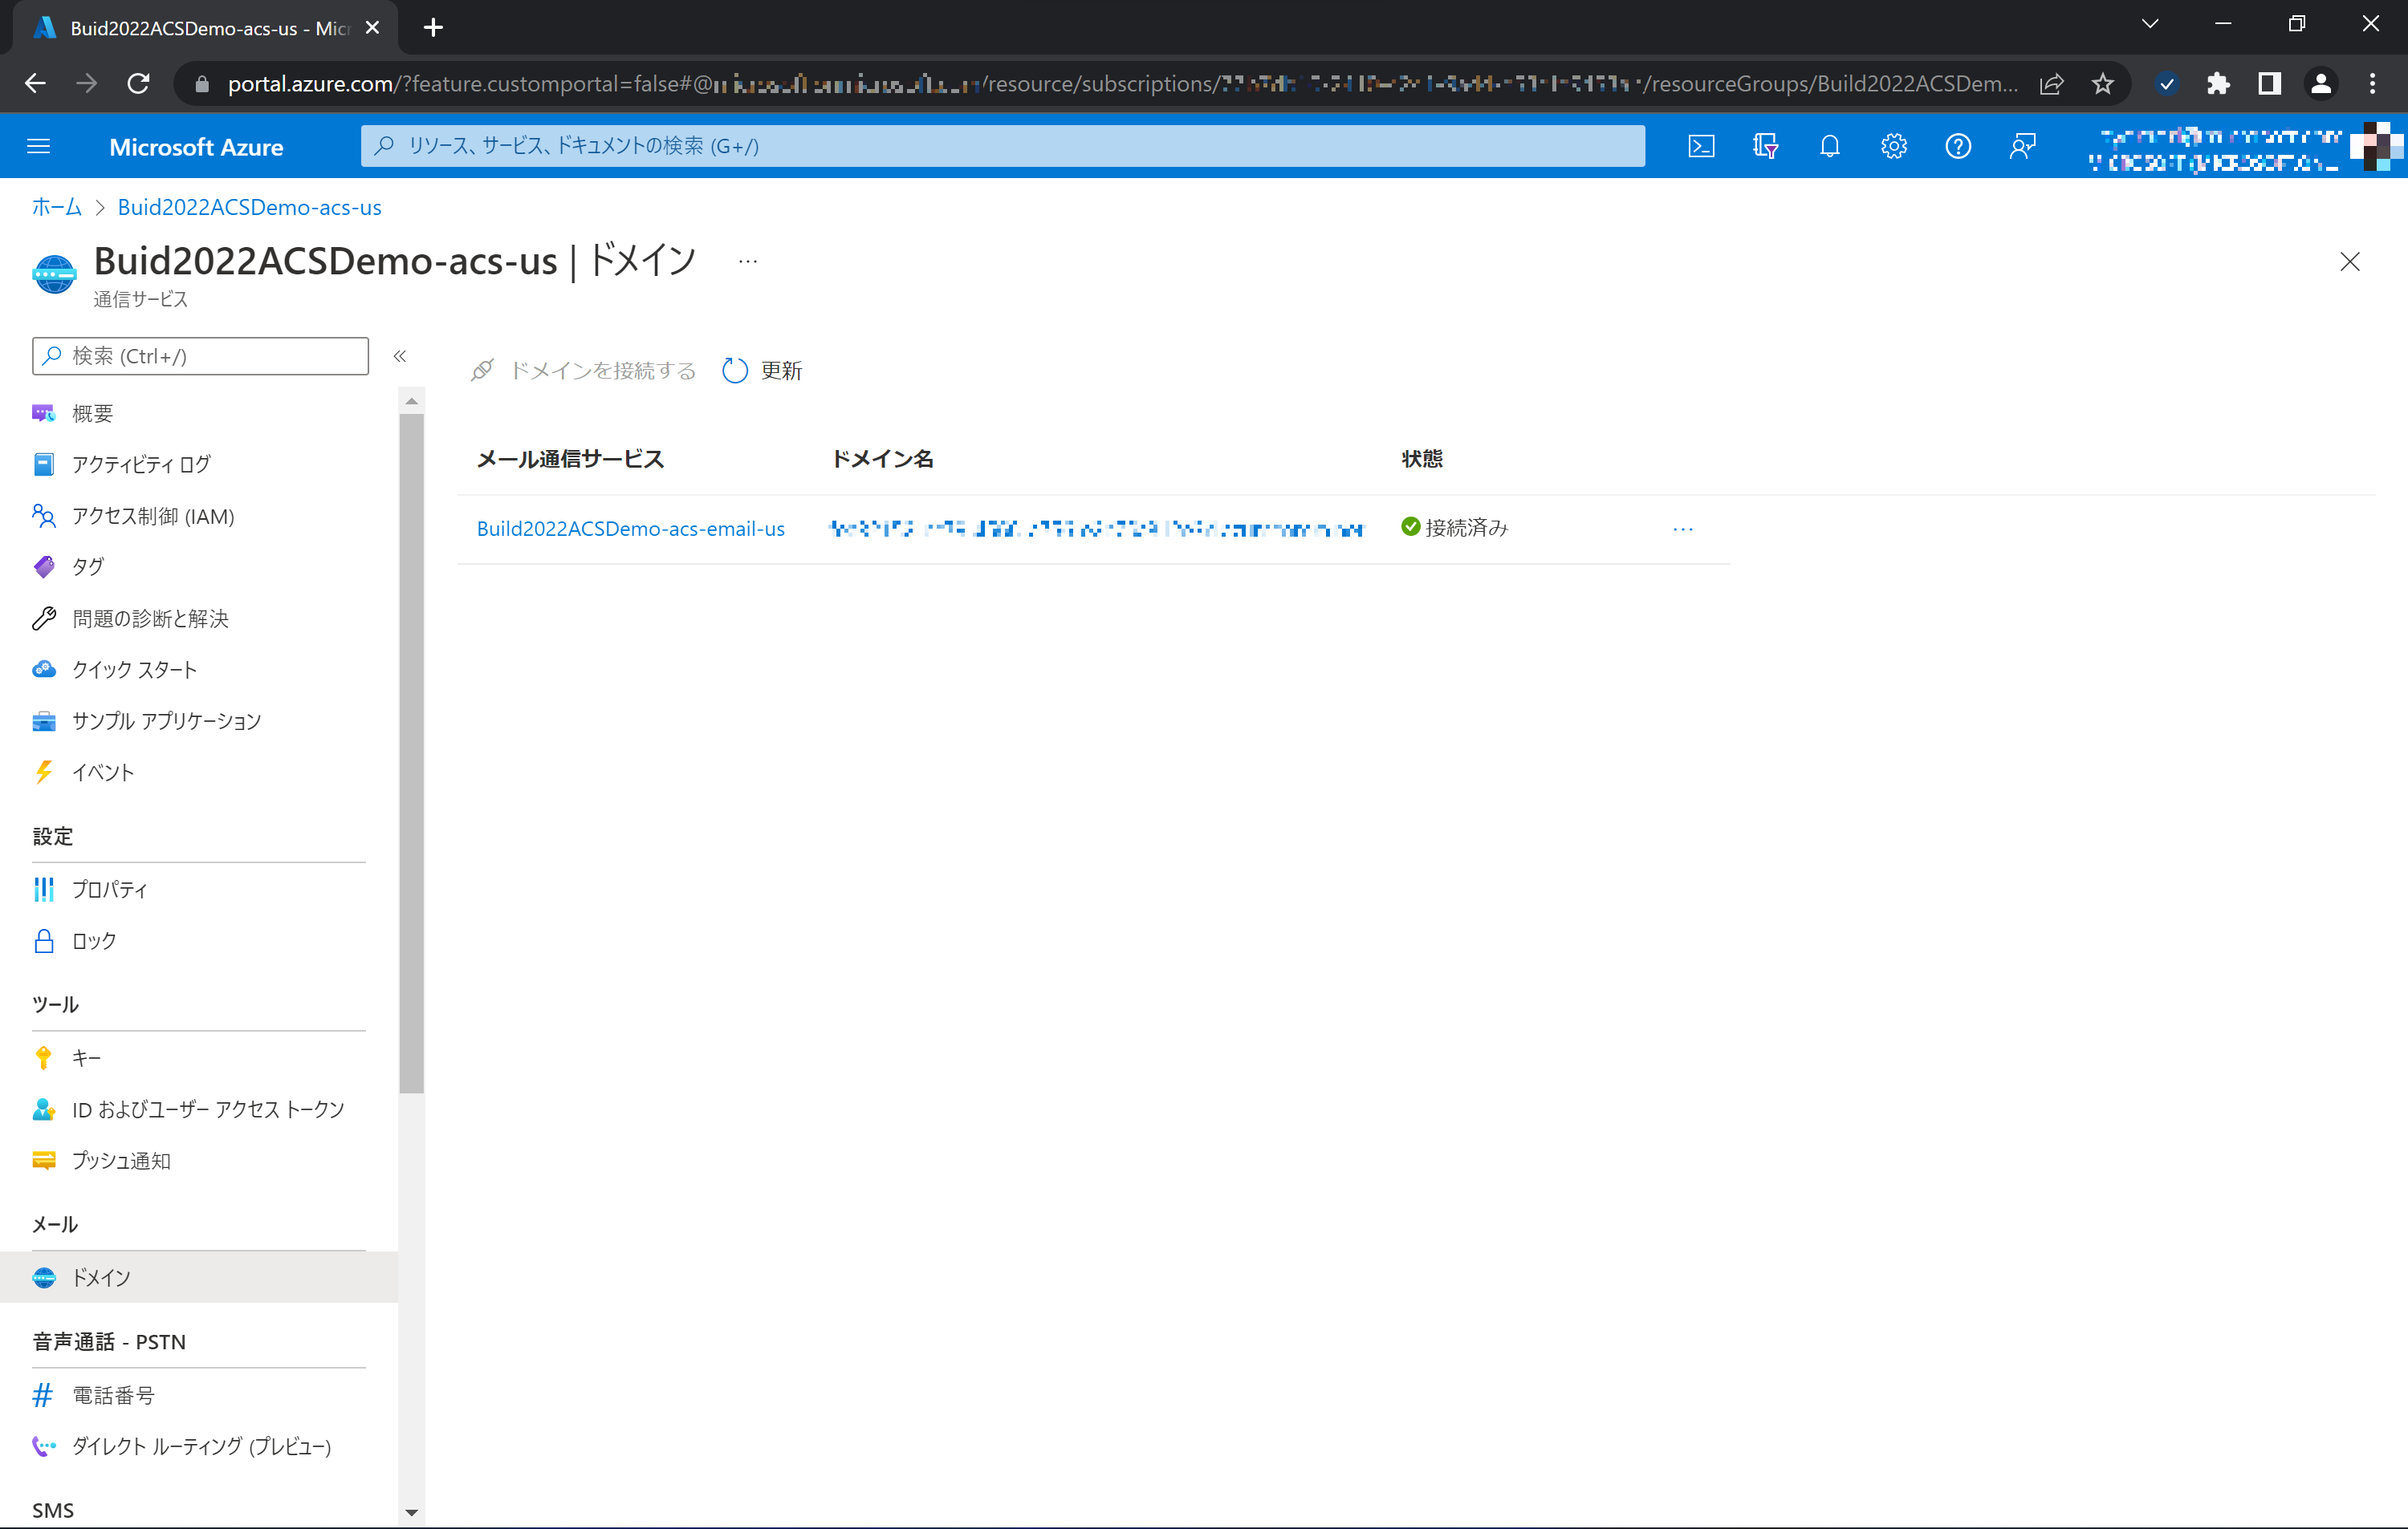Image resolution: width=2408 pixels, height=1529 pixels.
Task: Open the Azure hamburger portal menu
Action: click(x=38, y=147)
